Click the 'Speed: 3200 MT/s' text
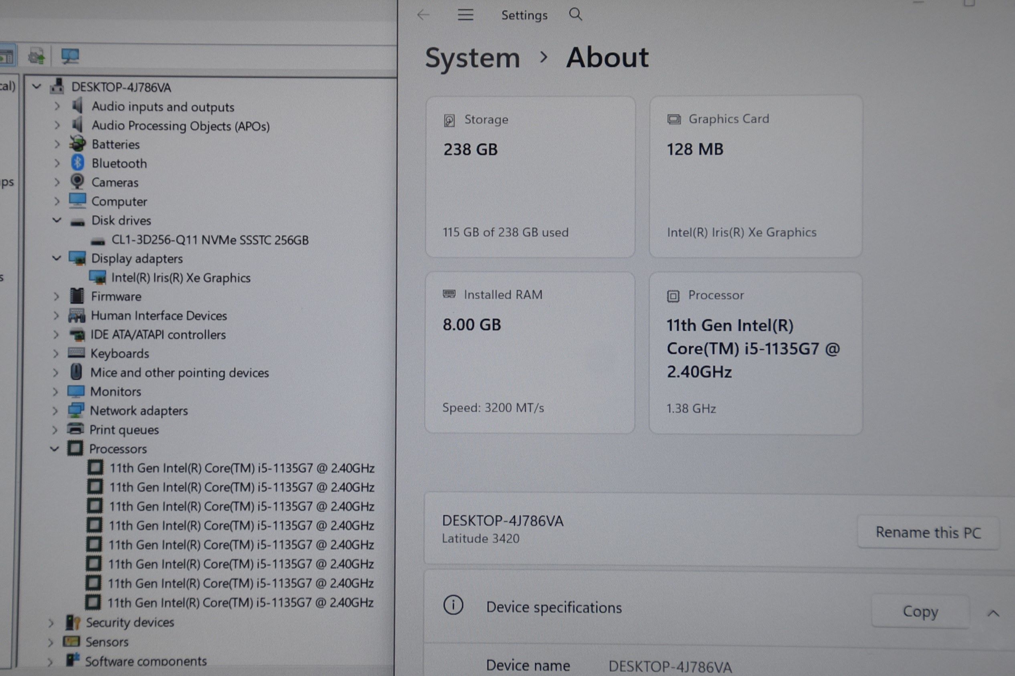Screen dimensions: 1015x676 [x=493, y=408]
